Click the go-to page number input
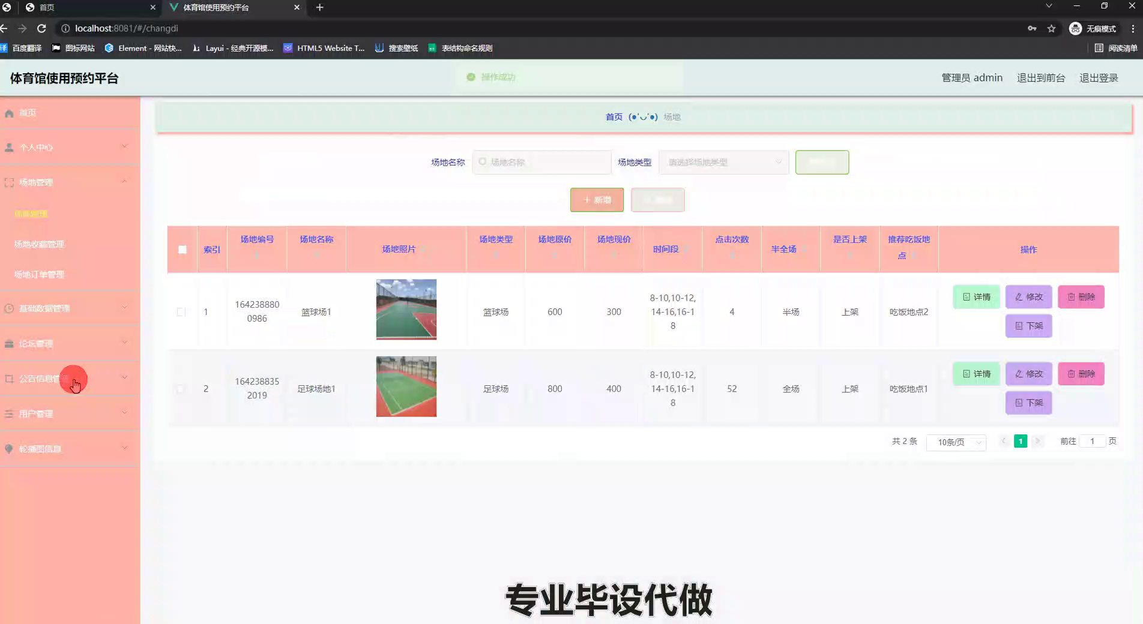 [1092, 441]
